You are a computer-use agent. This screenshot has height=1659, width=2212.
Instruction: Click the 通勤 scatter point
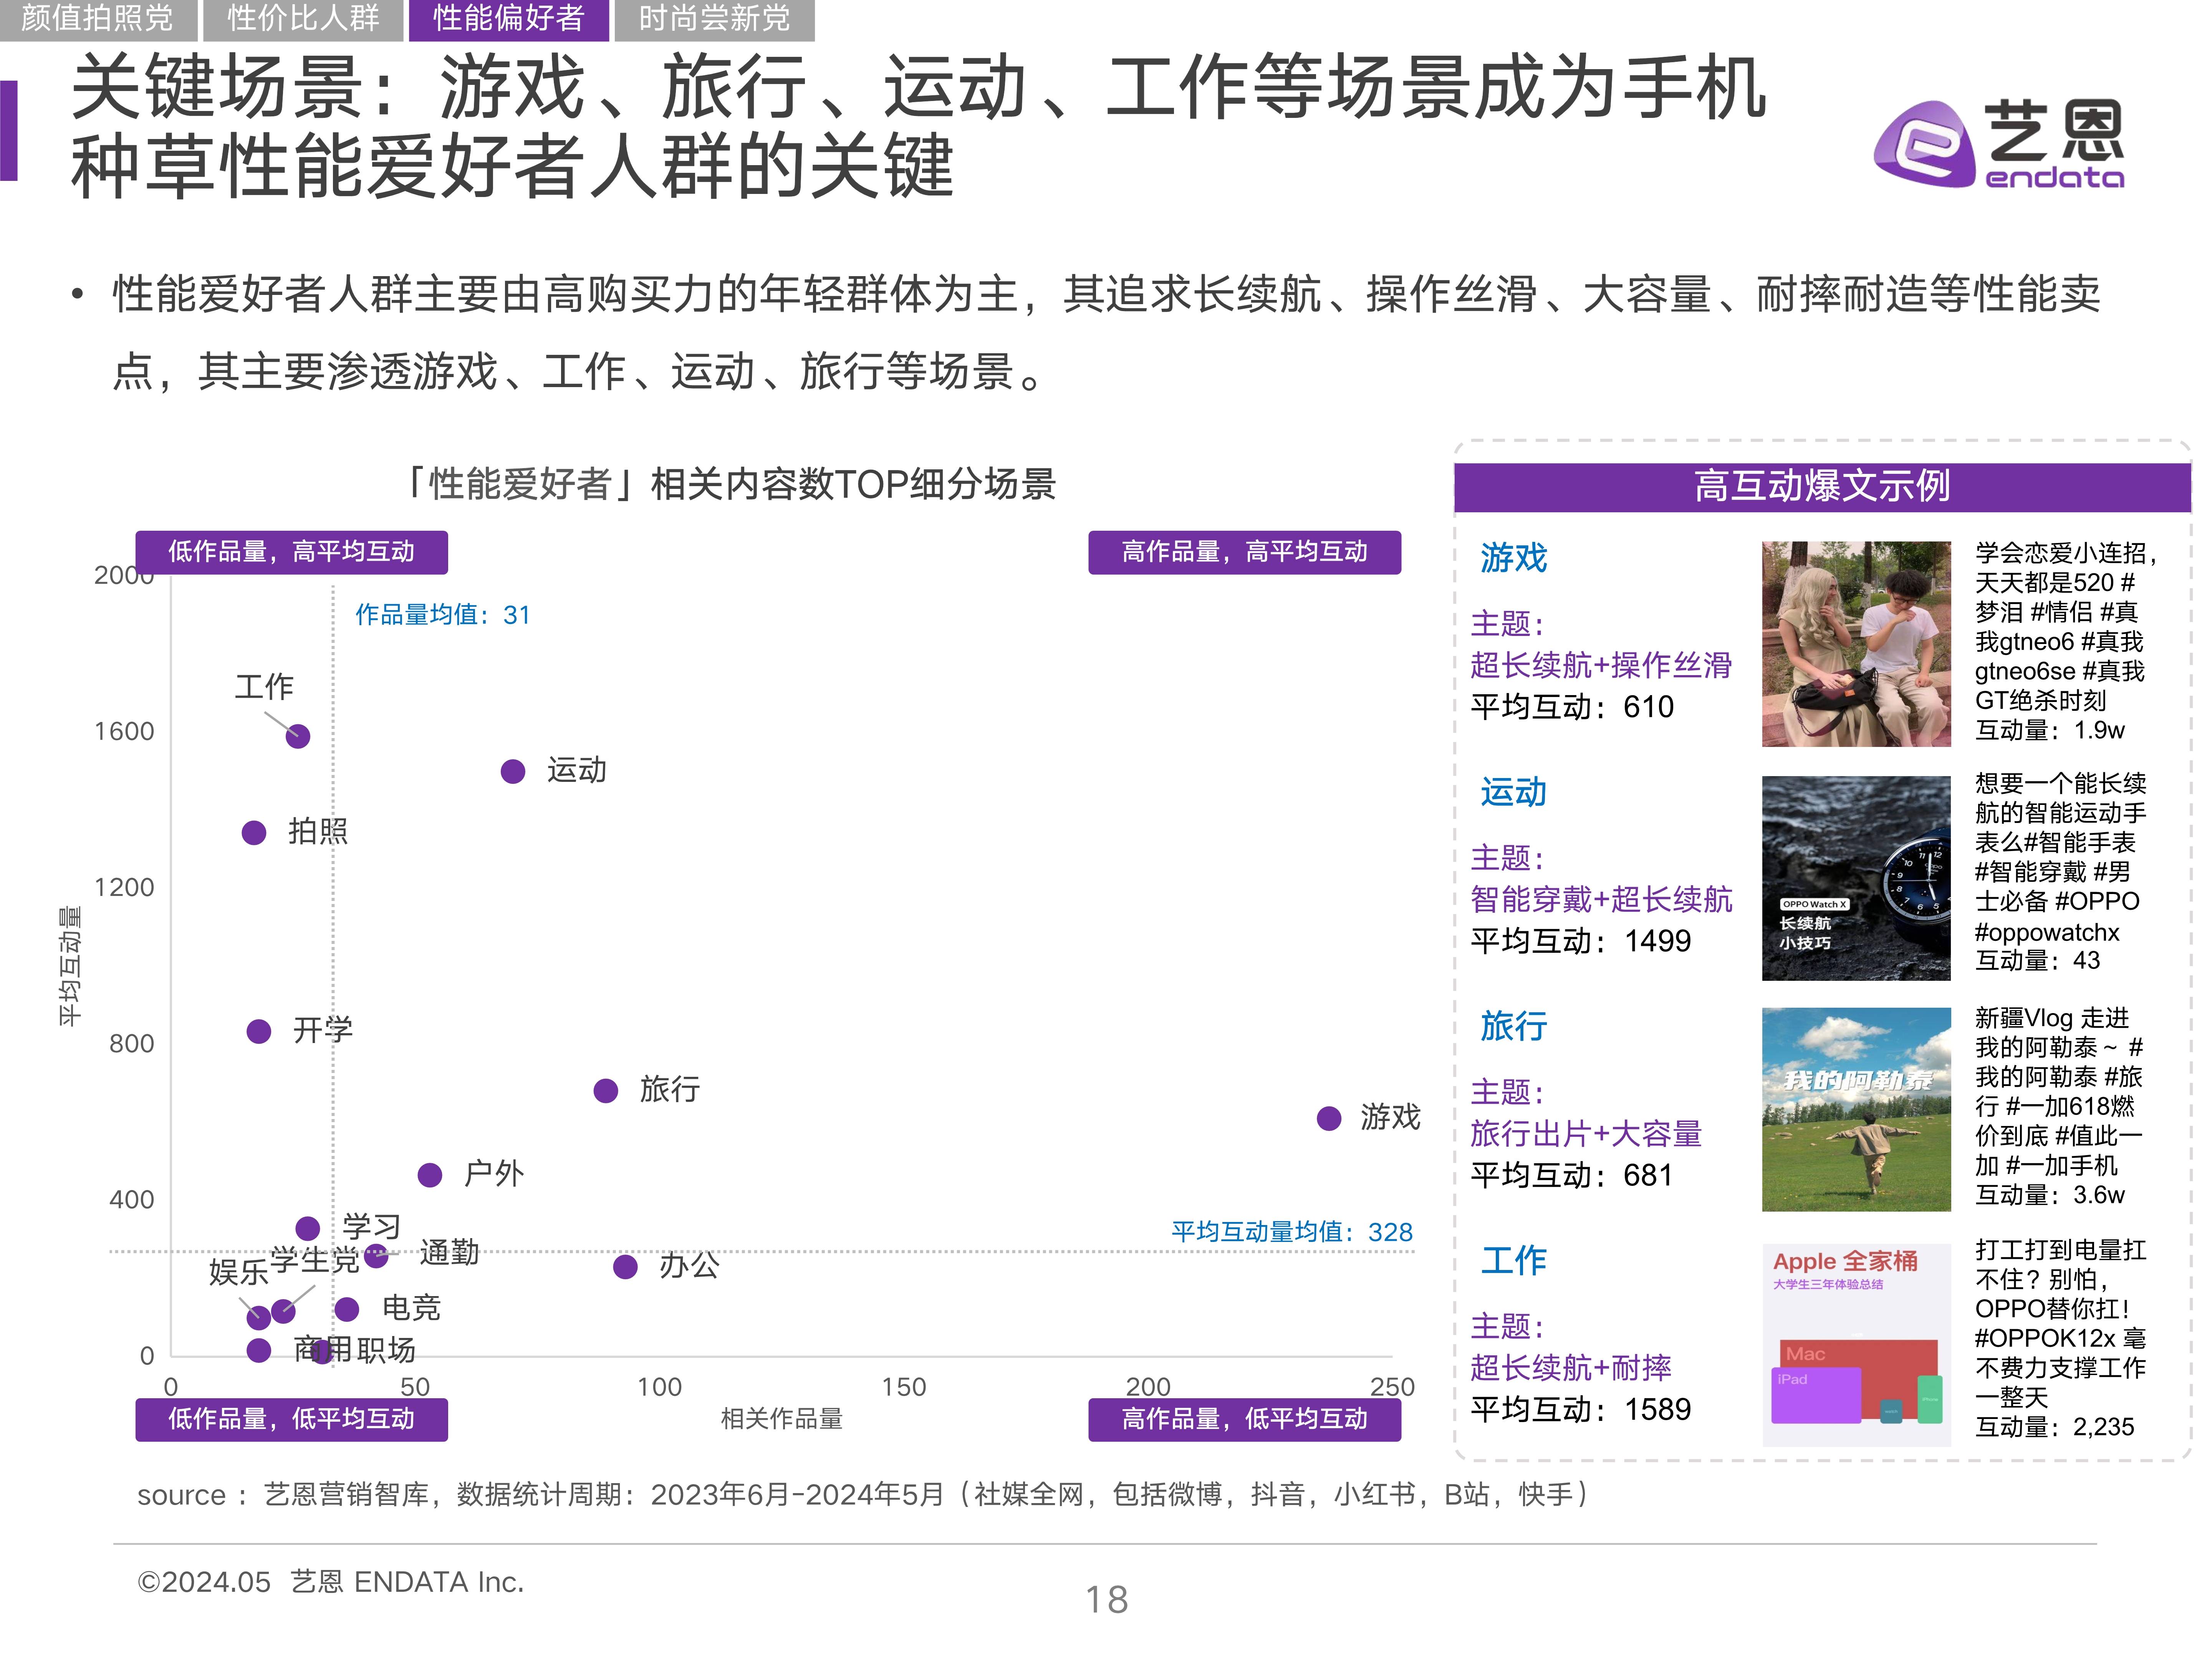pyautogui.click(x=376, y=1256)
